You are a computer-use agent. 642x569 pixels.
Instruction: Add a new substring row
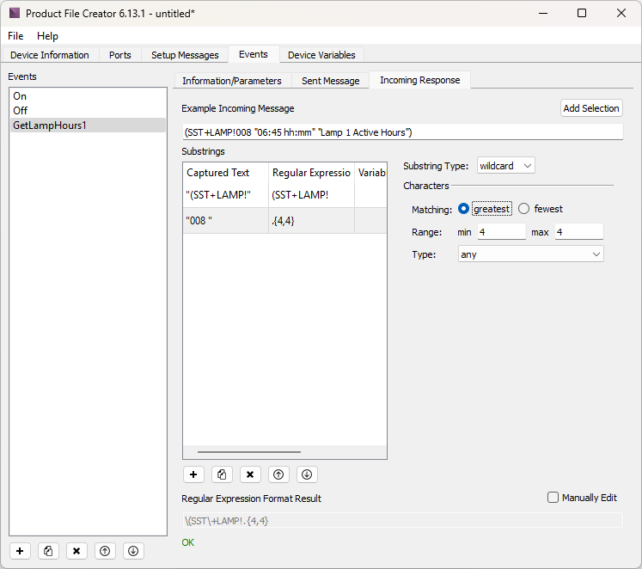pos(193,474)
